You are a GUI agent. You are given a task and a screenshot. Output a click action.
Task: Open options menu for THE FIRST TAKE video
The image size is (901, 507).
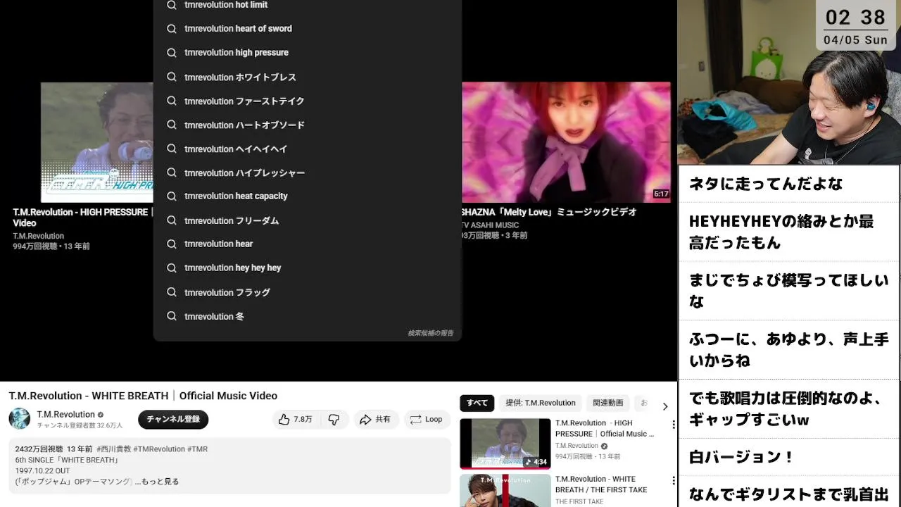(674, 481)
